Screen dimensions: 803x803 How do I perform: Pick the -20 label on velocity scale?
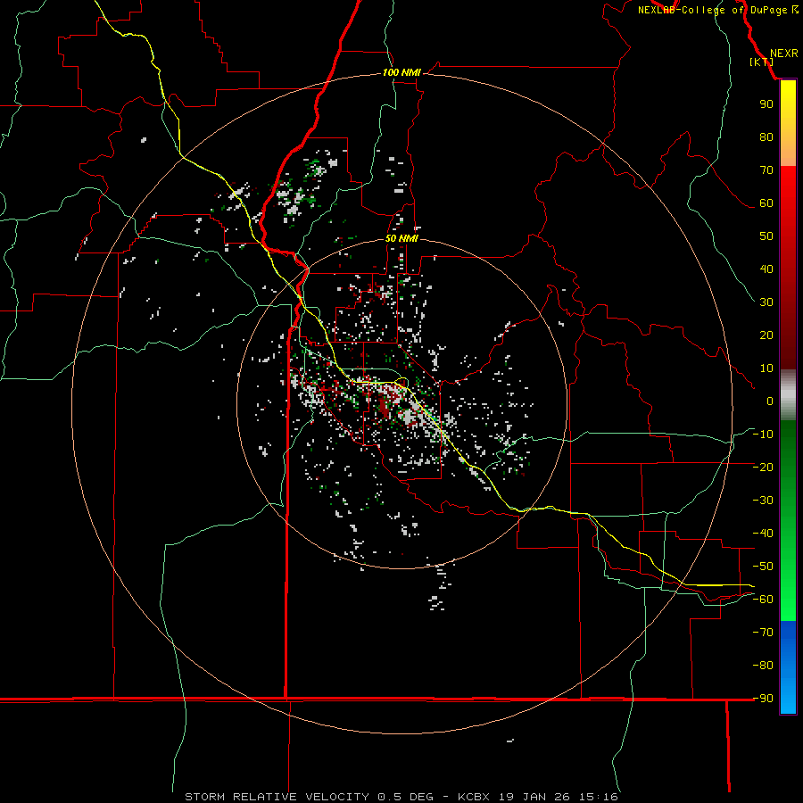point(763,467)
